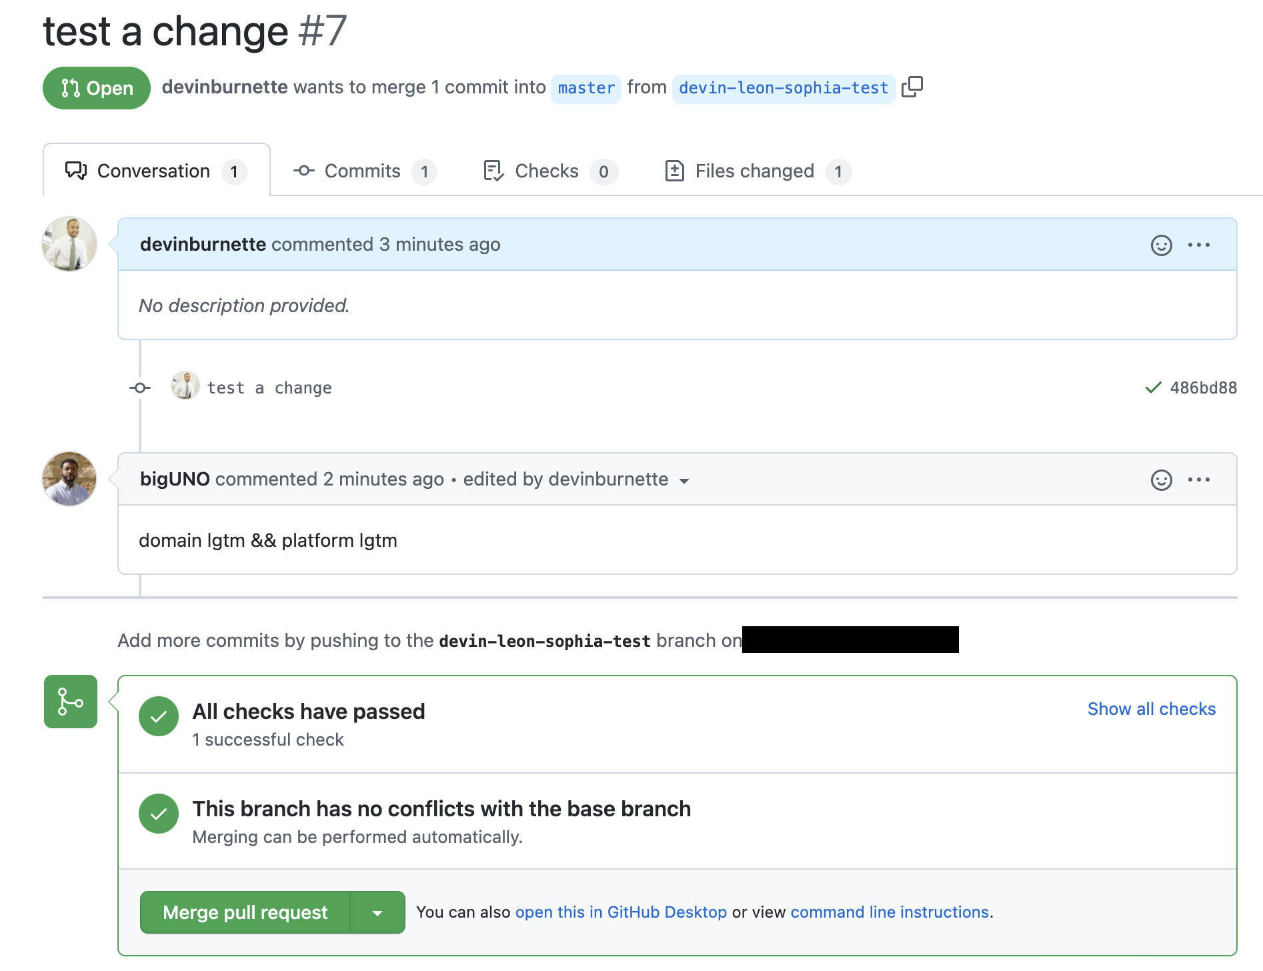Add a reaction to devinburnette's comment
Viewport: 1263px width, 971px height.
[1162, 245]
